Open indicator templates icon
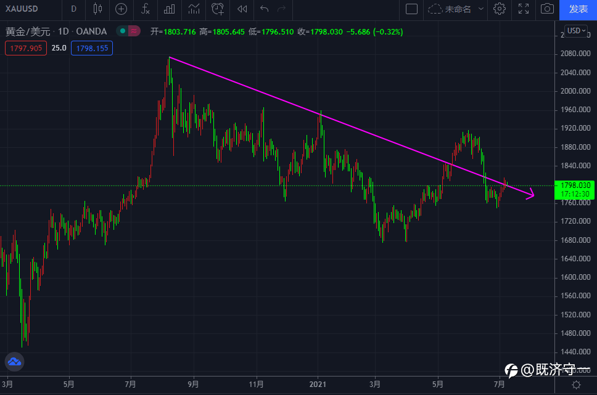This screenshot has height=395, width=597. (x=194, y=9)
